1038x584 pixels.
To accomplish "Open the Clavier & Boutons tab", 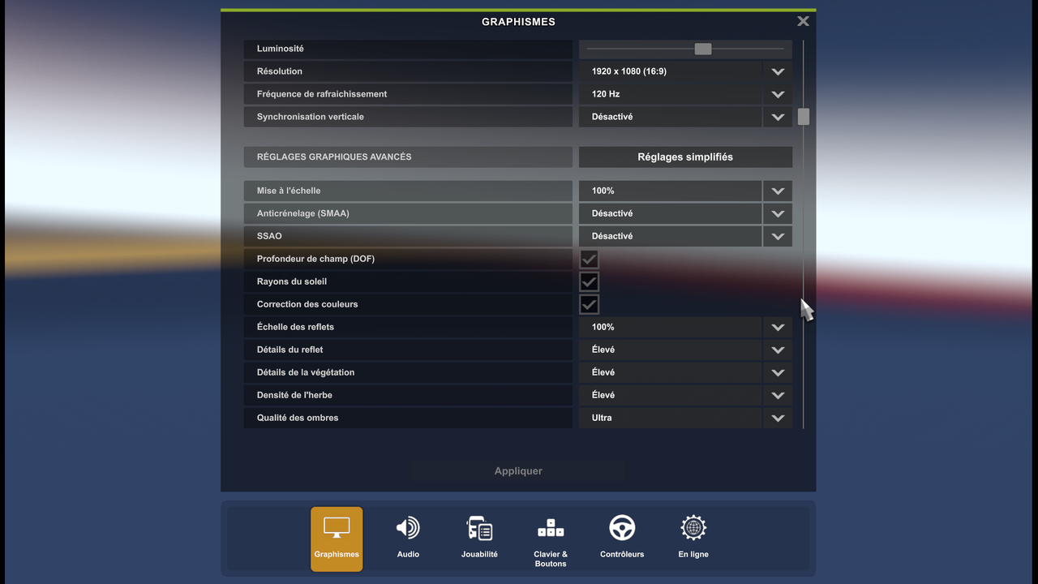I will 551,539.
